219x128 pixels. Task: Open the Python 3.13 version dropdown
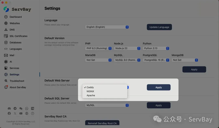(x=156, y=48)
